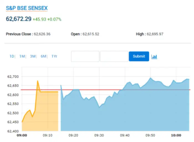Screen dimensions: 194x142
Task: View the 1Yr chart range
Action: pos(54,56)
